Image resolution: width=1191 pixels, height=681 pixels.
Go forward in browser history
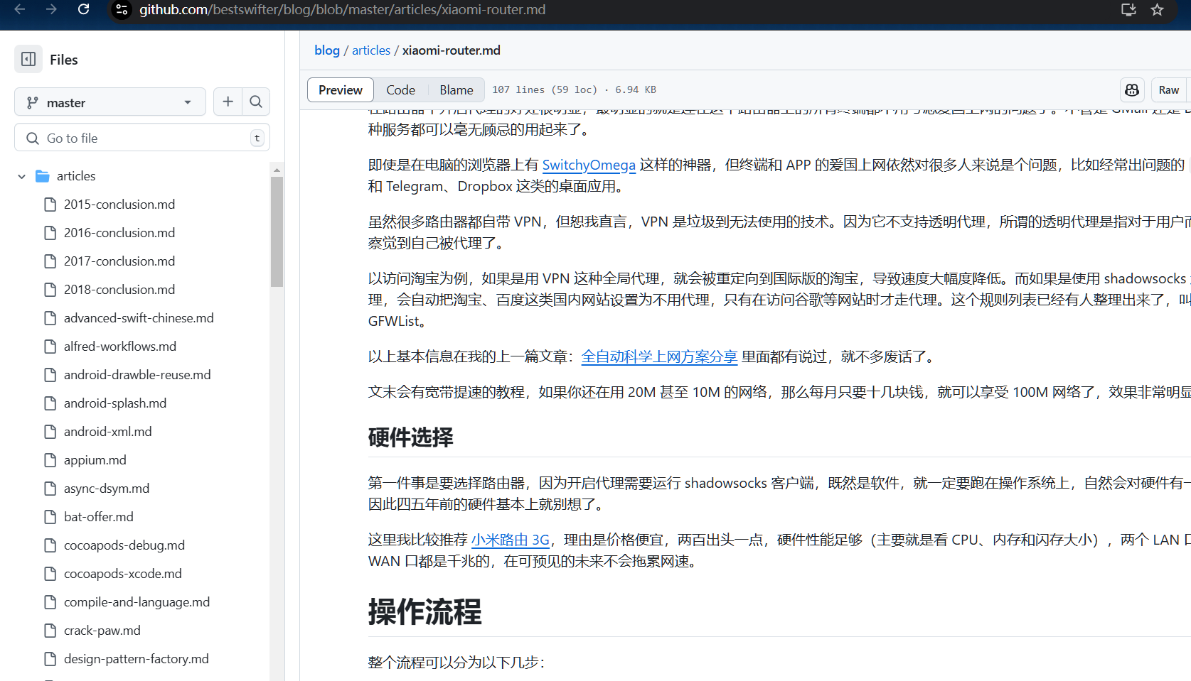51,9
